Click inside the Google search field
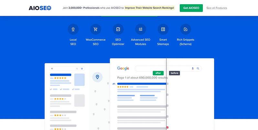Viewport: 258px width, 130px height. tap(168, 68)
